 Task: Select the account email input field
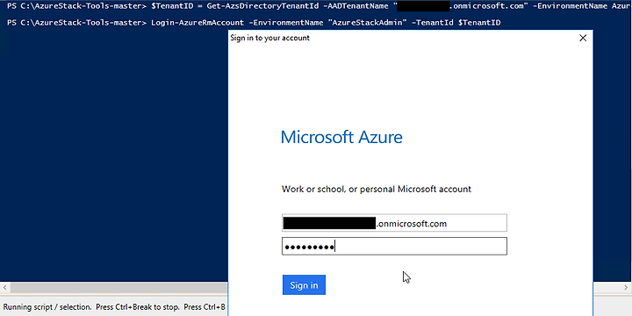coord(394,223)
